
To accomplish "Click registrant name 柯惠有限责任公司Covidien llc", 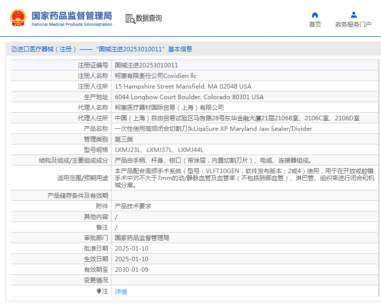I will click(x=155, y=76).
